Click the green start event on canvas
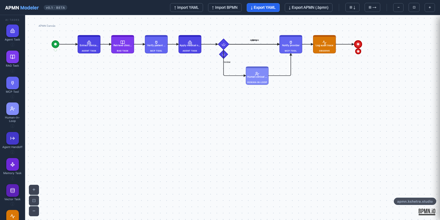The width and height of the screenshot is (440, 220). [55, 44]
